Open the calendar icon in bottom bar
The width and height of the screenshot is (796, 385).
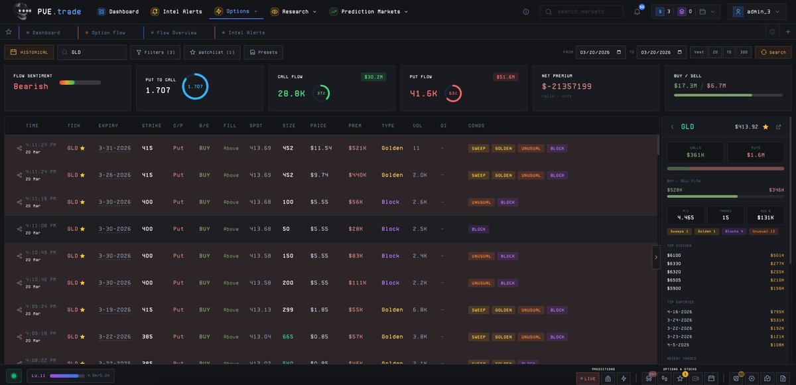click(711, 378)
